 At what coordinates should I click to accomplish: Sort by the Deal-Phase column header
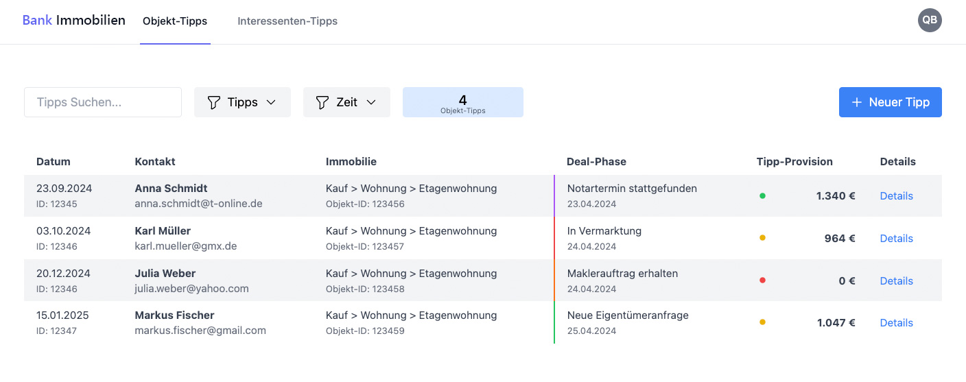click(x=596, y=162)
